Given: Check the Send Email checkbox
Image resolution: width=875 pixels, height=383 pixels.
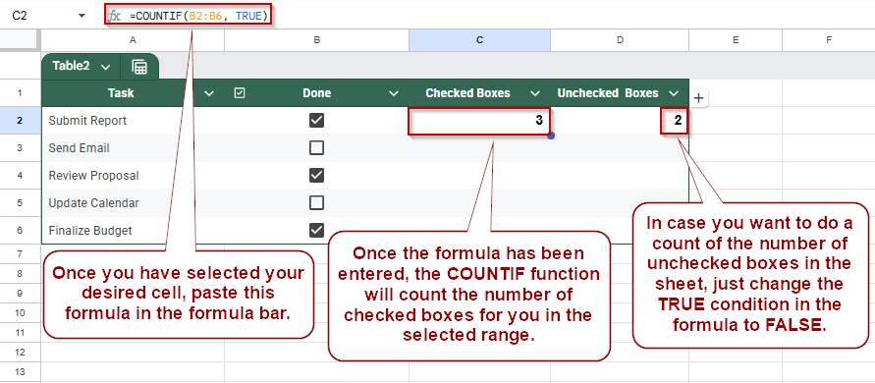Looking at the screenshot, I should [x=316, y=148].
